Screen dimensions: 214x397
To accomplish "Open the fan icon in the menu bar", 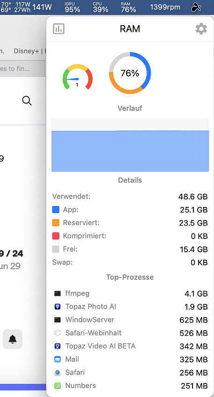I will (x=196, y=7).
